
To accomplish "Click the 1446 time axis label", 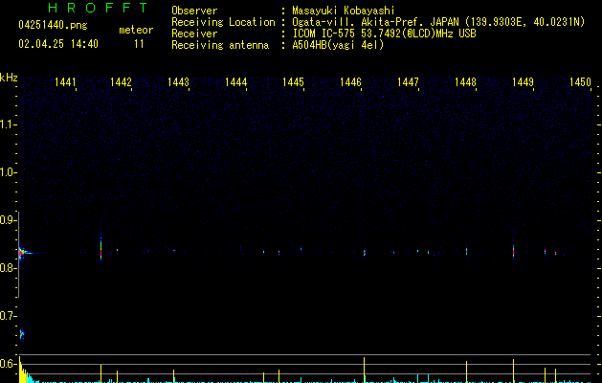I will [350, 81].
